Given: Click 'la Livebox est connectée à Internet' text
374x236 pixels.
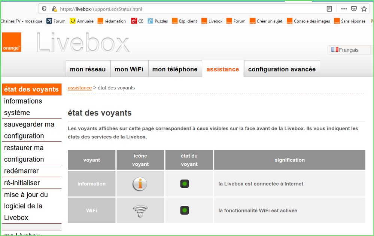Looking at the screenshot, I should [x=261, y=184].
